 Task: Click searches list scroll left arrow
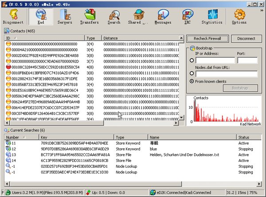[7, 184]
